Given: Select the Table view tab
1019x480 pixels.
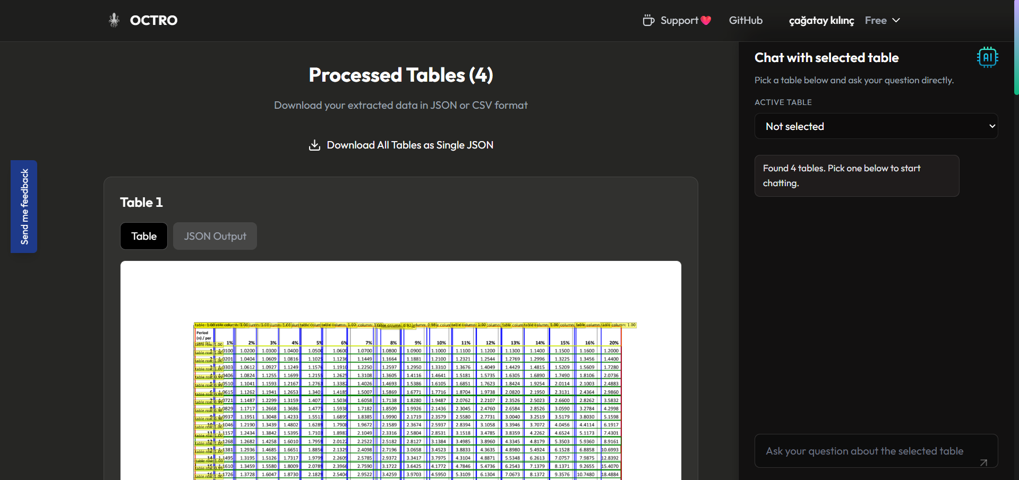Looking at the screenshot, I should (143, 236).
